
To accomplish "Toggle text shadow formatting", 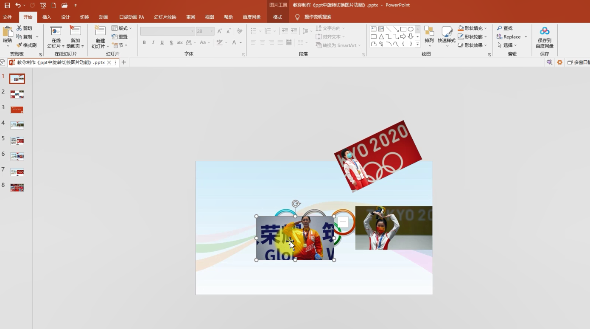I will pos(171,42).
